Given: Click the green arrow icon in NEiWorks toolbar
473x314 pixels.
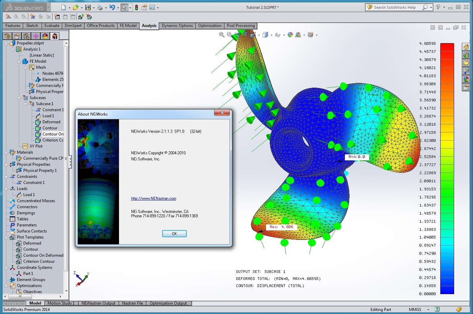Looking at the screenshot, I should point(81,17).
